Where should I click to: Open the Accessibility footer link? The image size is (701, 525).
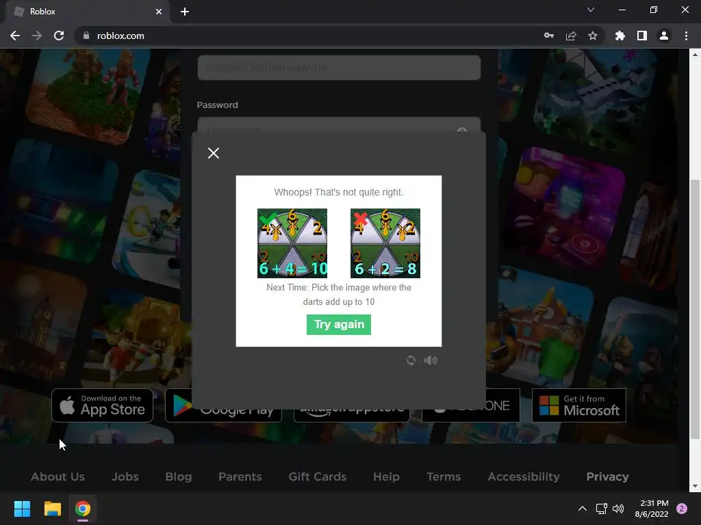524,476
